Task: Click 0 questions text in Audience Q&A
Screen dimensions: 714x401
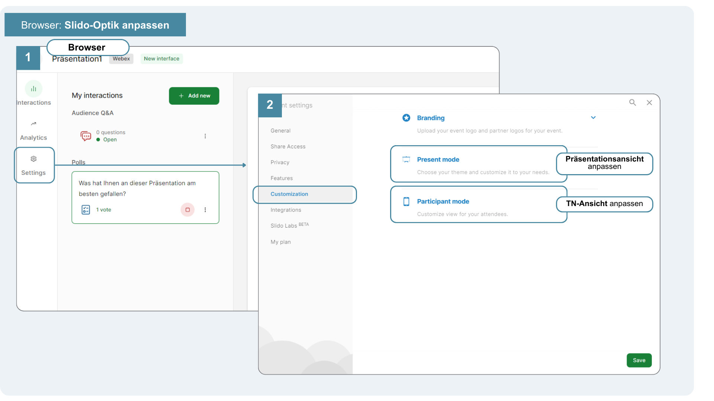Action: (111, 132)
